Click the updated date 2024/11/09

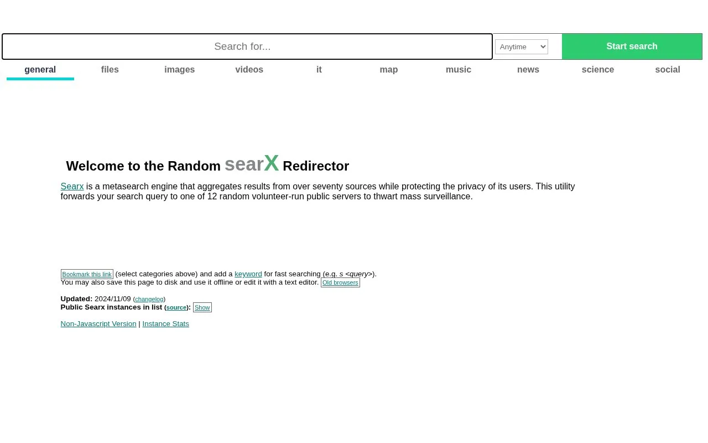[113, 299]
